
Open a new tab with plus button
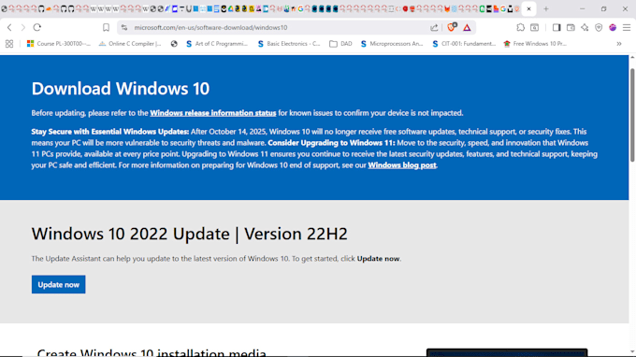pos(546,9)
